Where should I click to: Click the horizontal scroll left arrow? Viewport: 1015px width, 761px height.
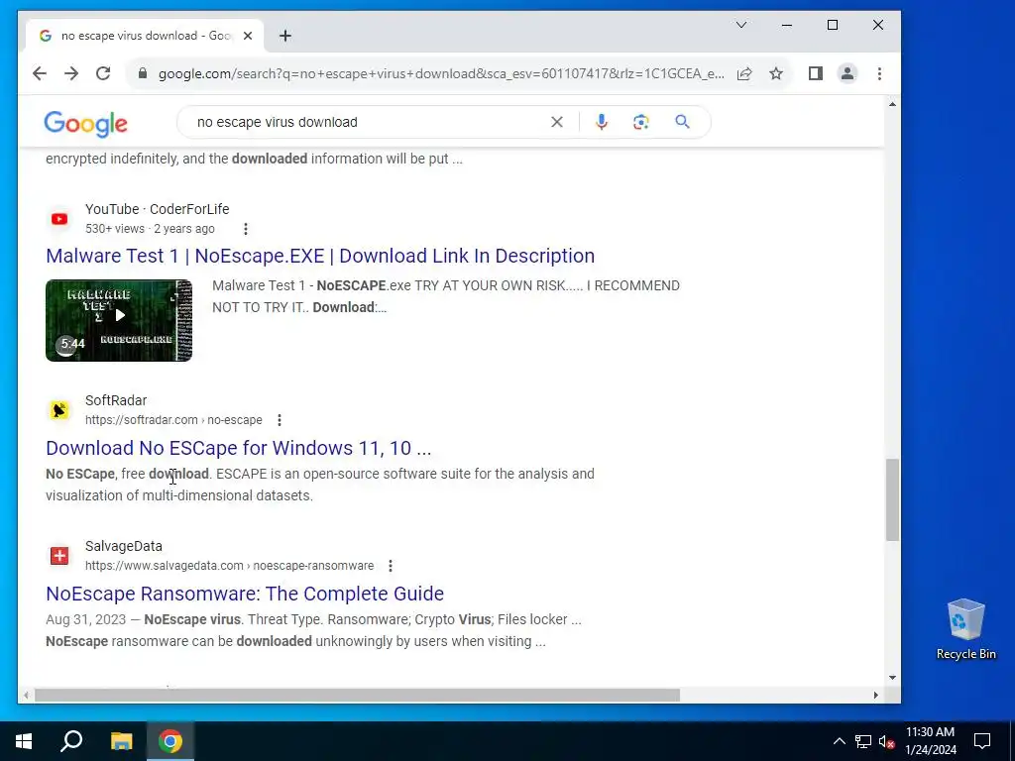(x=26, y=695)
